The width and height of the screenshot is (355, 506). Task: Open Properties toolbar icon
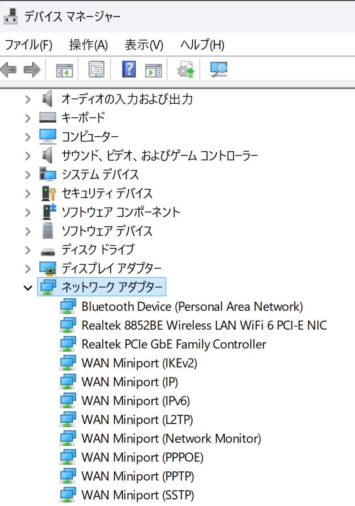[x=97, y=69]
